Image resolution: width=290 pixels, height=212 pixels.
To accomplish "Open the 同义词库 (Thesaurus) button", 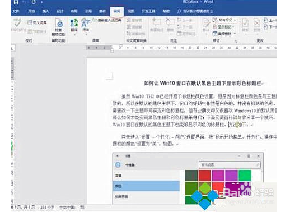I will (x=37, y=22).
